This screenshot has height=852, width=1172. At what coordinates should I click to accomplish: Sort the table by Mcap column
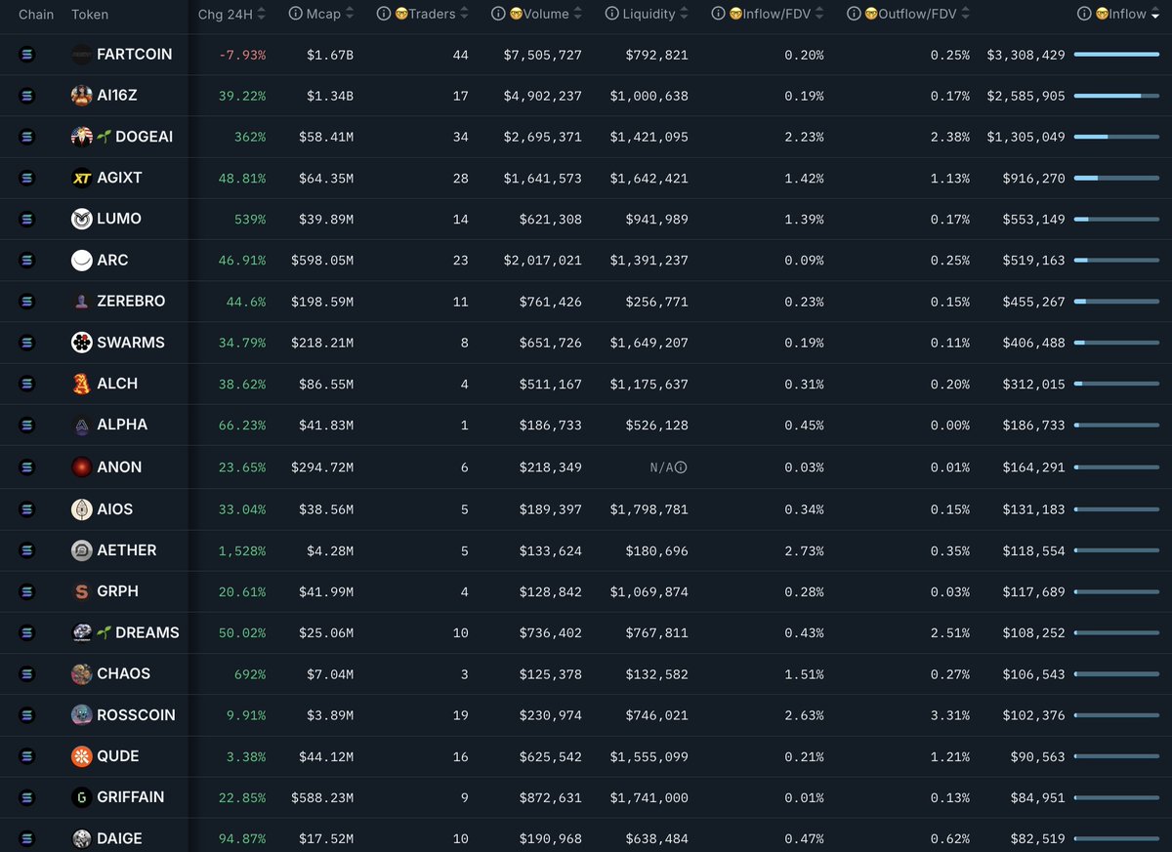[330, 15]
